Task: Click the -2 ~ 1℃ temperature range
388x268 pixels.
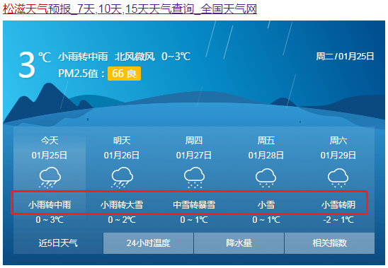Action: [x=338, y=219]
